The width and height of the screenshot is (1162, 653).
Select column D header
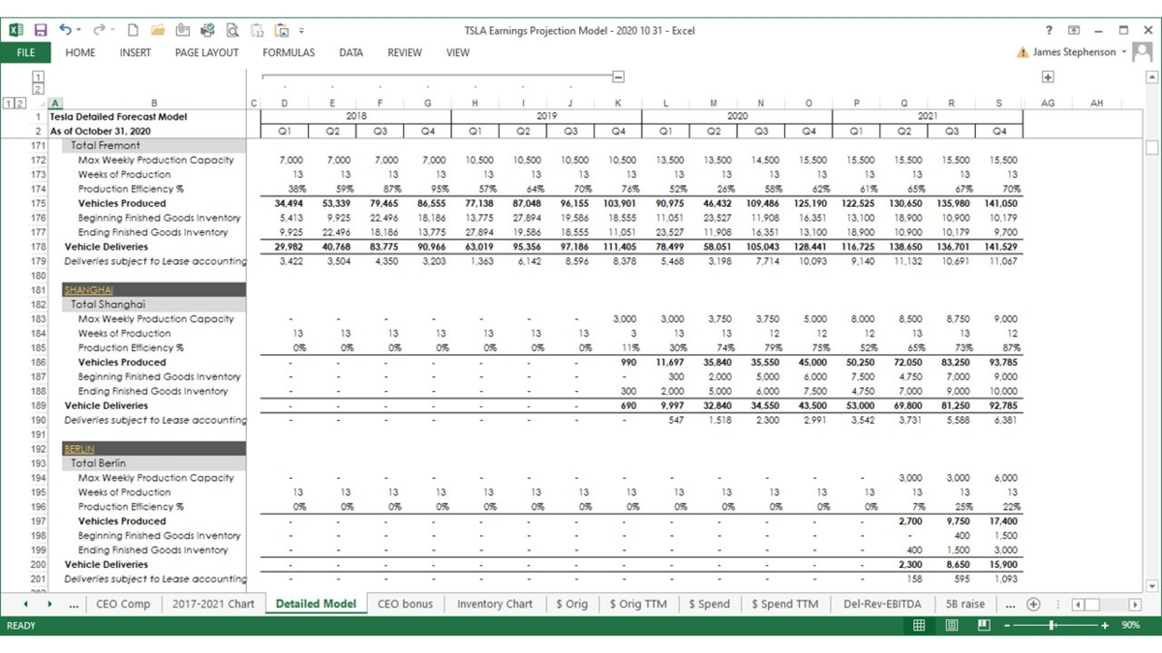pos(285,103)
